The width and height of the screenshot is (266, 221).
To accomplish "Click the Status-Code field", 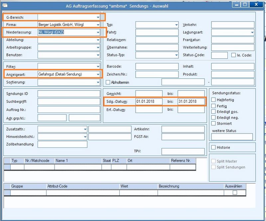I will [x=219, y=55].
